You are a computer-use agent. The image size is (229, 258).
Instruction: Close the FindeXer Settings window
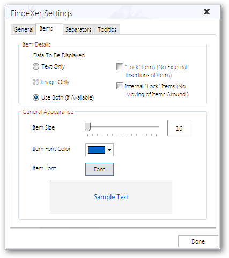[x=206, y=12]
